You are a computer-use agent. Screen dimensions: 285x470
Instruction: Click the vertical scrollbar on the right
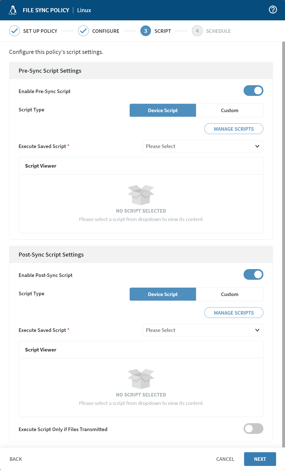(283, 244)
